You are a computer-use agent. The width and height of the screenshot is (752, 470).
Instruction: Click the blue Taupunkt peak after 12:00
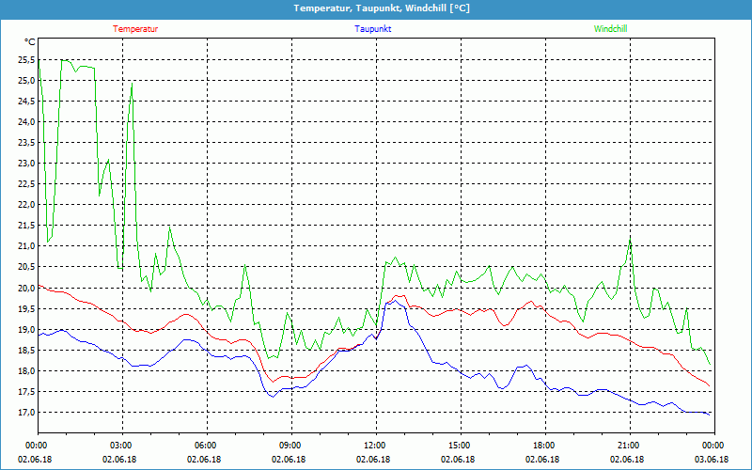click(x=395, y=300)
